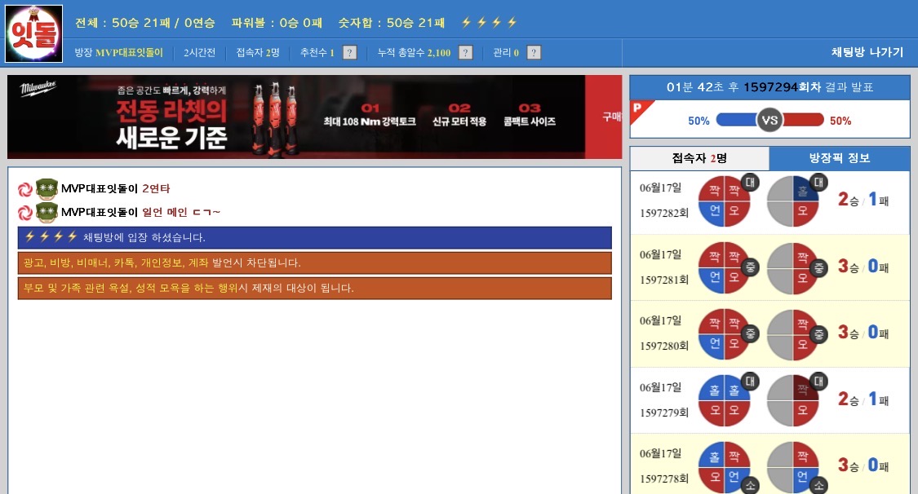This screenshot has width=918, height=494.
Task: Switch to 접속자 2명 tab
Action: [x=699, y=158]
